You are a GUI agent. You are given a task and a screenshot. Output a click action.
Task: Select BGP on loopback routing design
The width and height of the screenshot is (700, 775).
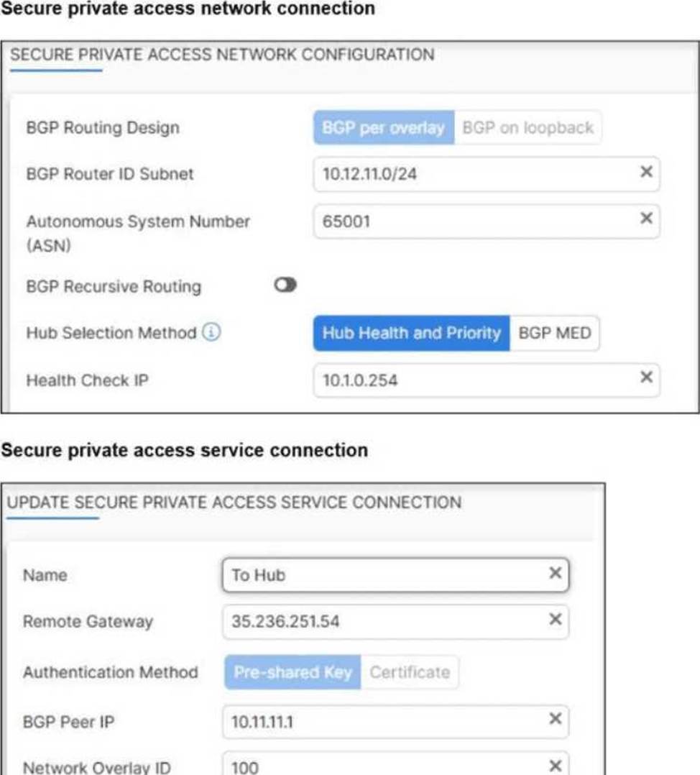tap(528, 128)
